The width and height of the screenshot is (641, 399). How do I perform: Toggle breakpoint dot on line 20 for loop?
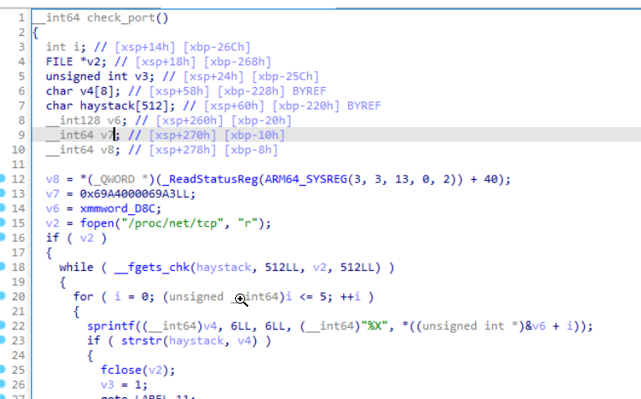pos(2,296)
